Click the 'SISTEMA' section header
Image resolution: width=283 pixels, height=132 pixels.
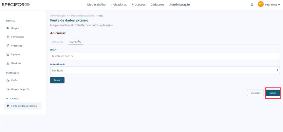[10, 21]
